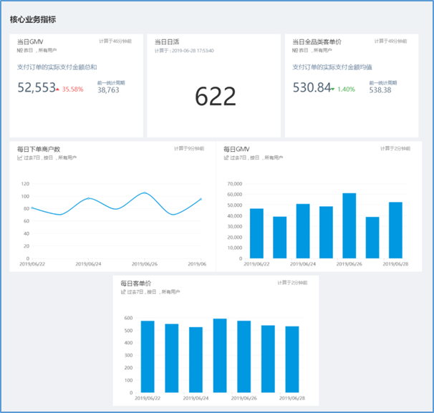This screenshot has width=434, height=413.
Task: Click the 2019/06/24 bar in 每日GMV chart
Action: pyautogui.click(x=303, y=231)
